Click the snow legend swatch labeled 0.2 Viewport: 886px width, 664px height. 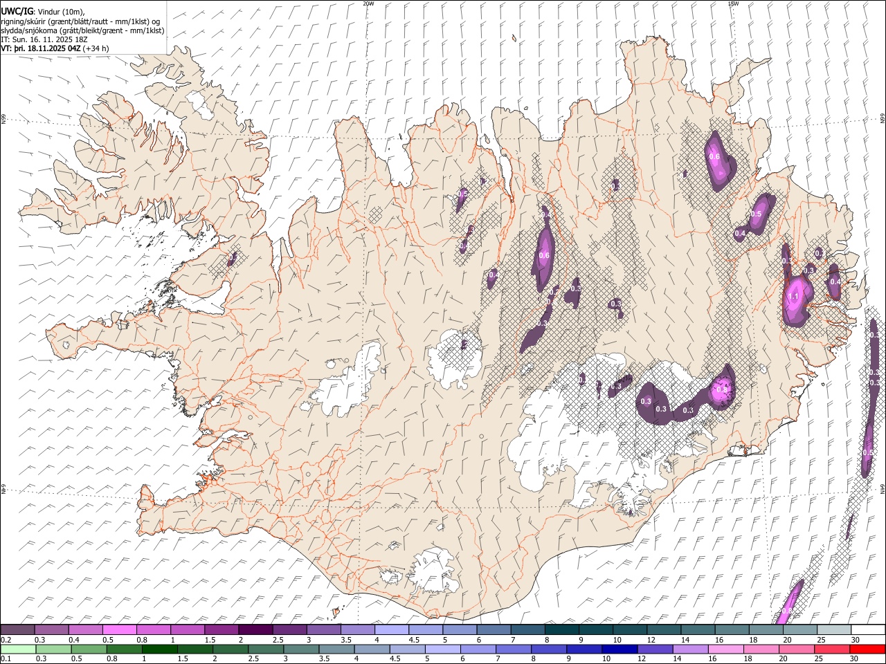[17, 630]
